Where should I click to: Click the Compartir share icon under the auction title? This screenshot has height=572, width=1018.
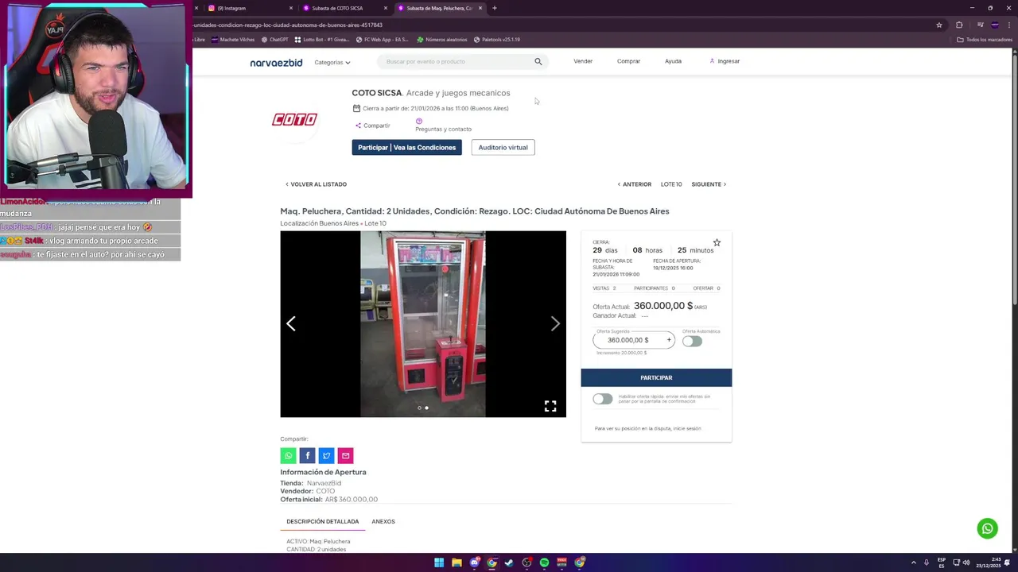(x=359, y=126)
